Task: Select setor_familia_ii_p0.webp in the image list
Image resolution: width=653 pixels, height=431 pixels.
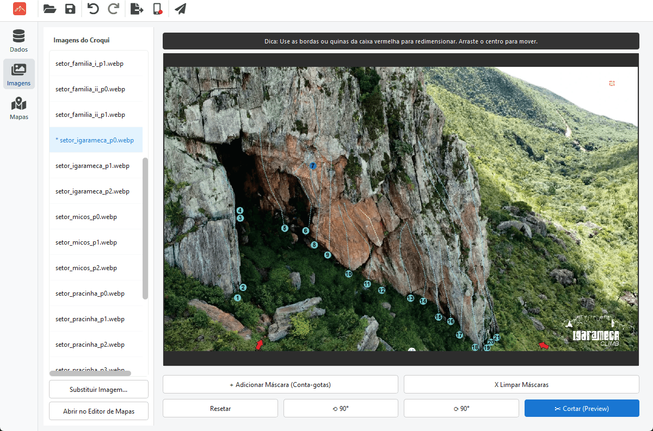Action: (x=96, y=89)
